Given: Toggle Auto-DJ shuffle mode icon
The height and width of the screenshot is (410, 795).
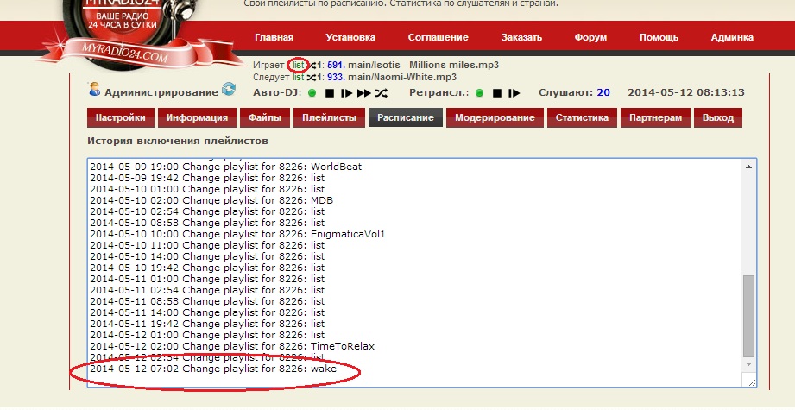Looking at the screenshot, I should coord(382,92).
